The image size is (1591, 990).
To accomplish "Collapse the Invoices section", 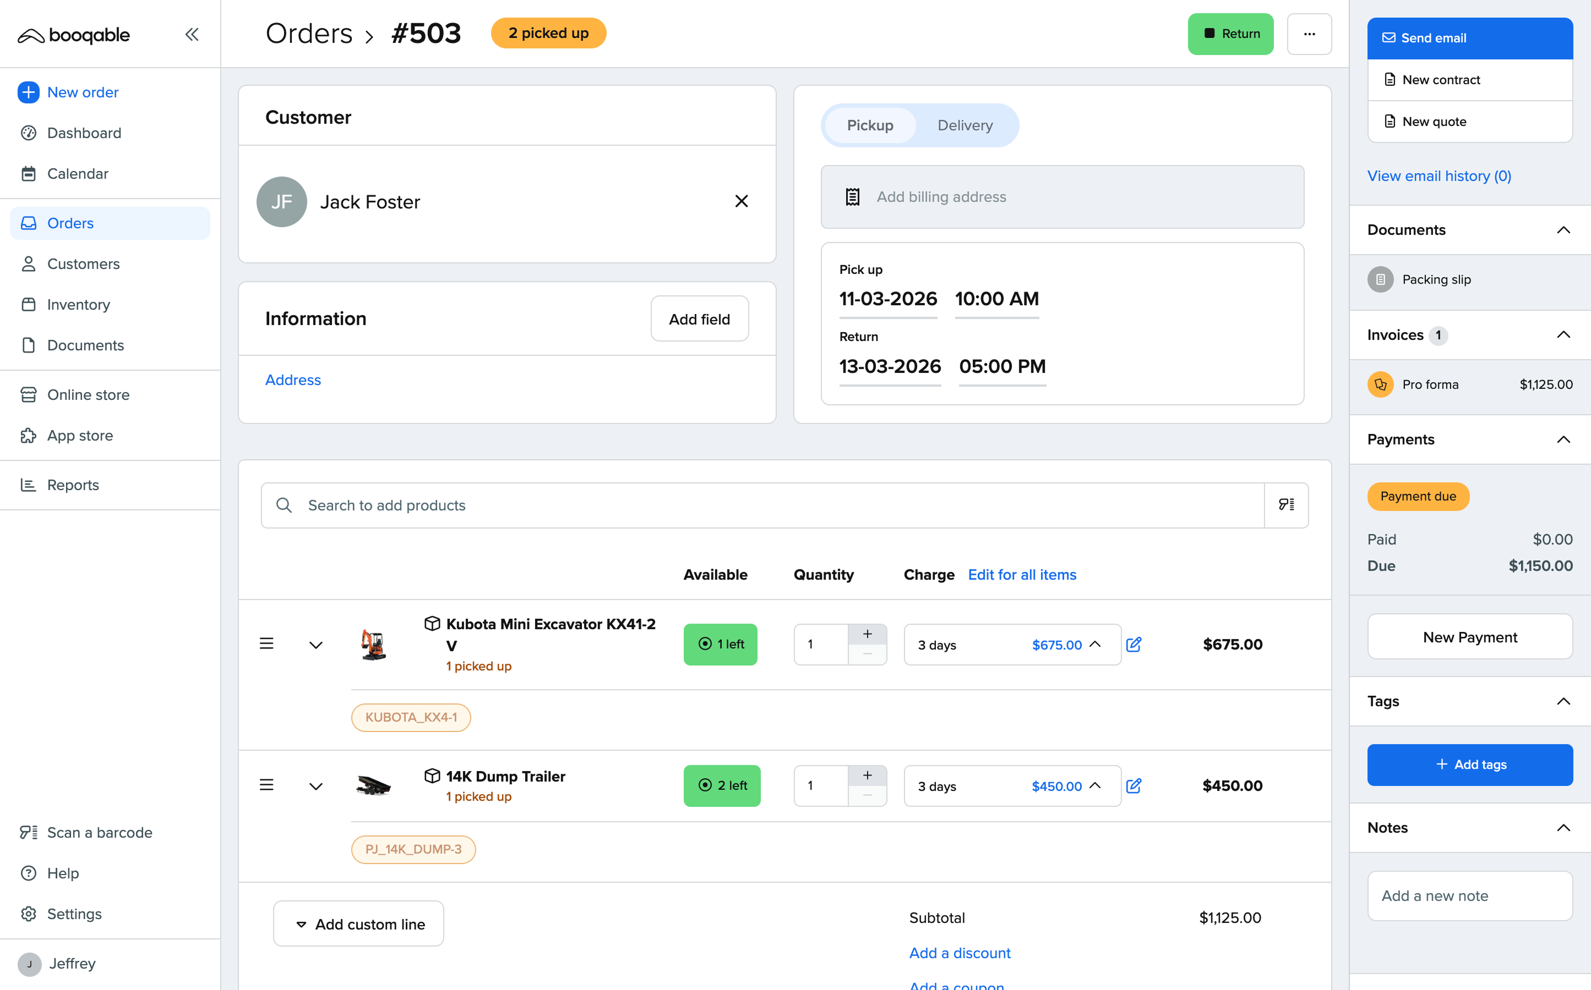I will click(1563, 334).
